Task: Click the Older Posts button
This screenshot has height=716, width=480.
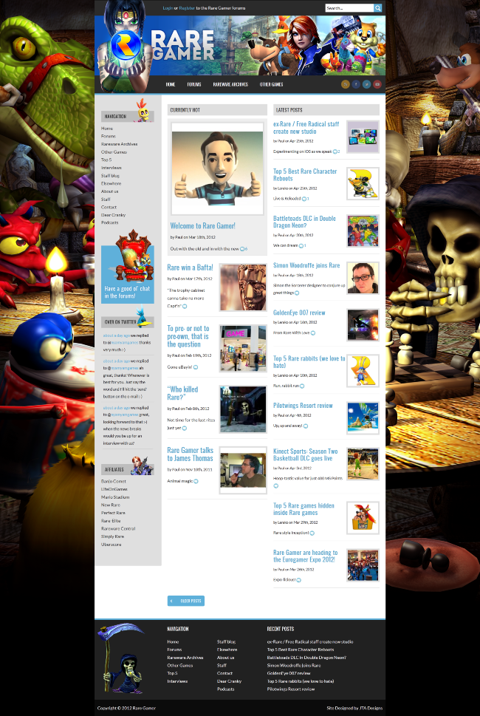Action: [x=185, y=601]
